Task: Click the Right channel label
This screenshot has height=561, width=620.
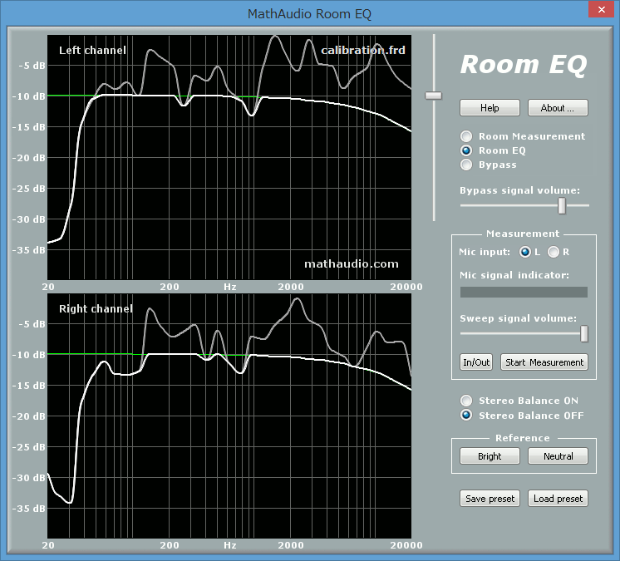Action: click(x=96, y=309)
